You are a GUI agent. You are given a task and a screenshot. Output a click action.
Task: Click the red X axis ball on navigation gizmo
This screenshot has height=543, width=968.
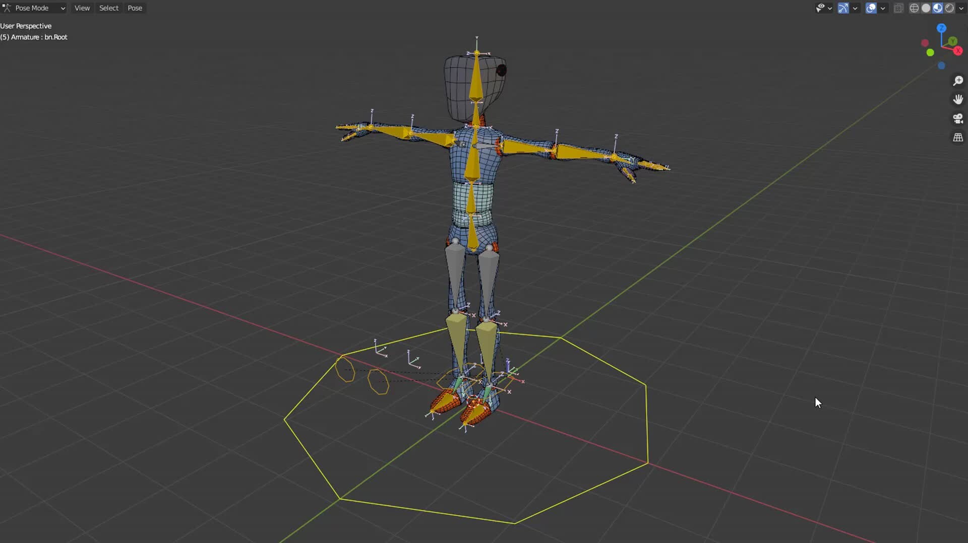coord(958,50)
